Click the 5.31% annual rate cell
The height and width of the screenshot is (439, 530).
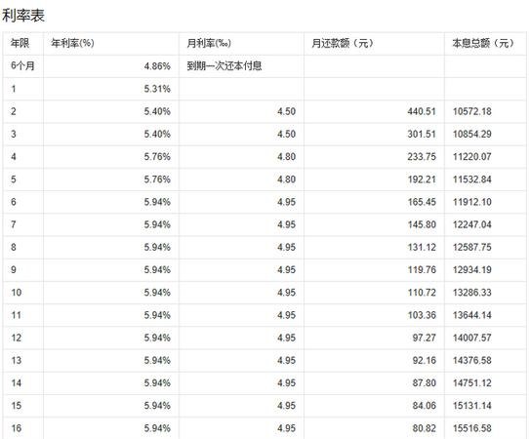point(157,89)
